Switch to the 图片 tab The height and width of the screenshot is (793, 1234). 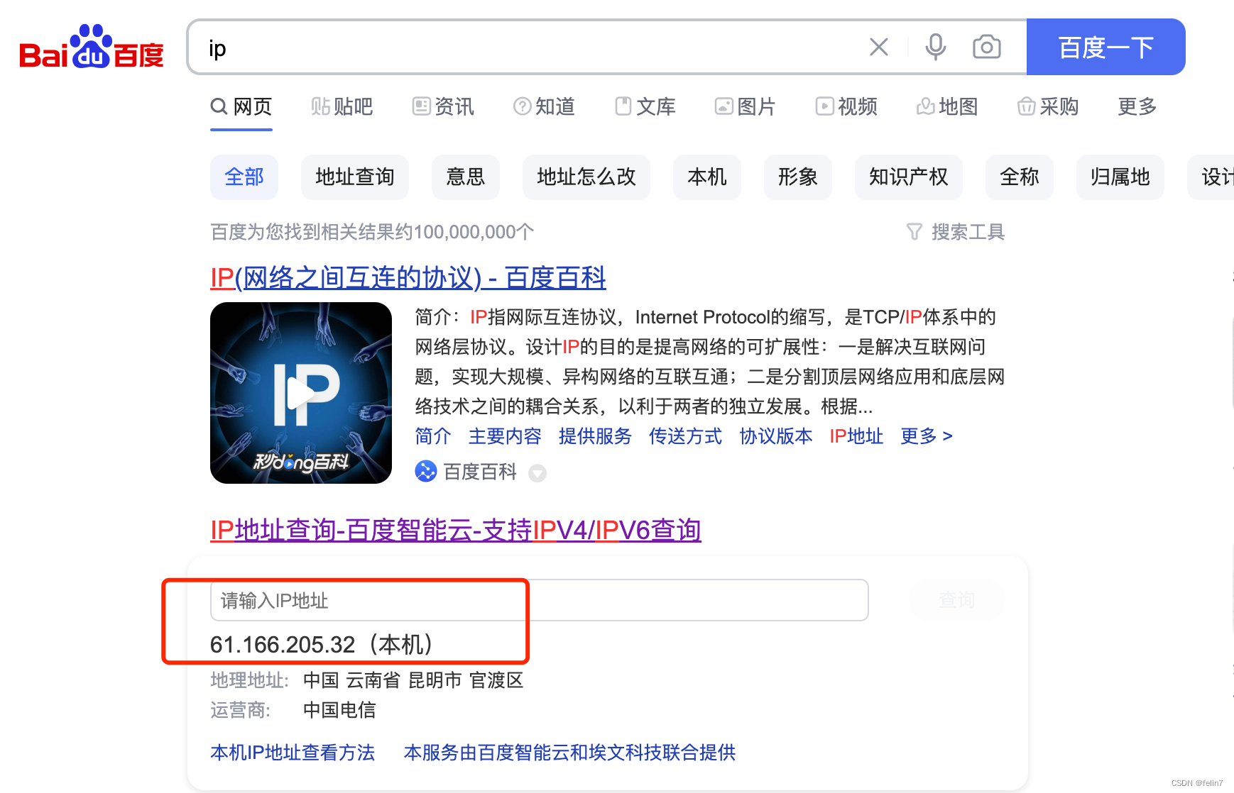click(746, 107)
